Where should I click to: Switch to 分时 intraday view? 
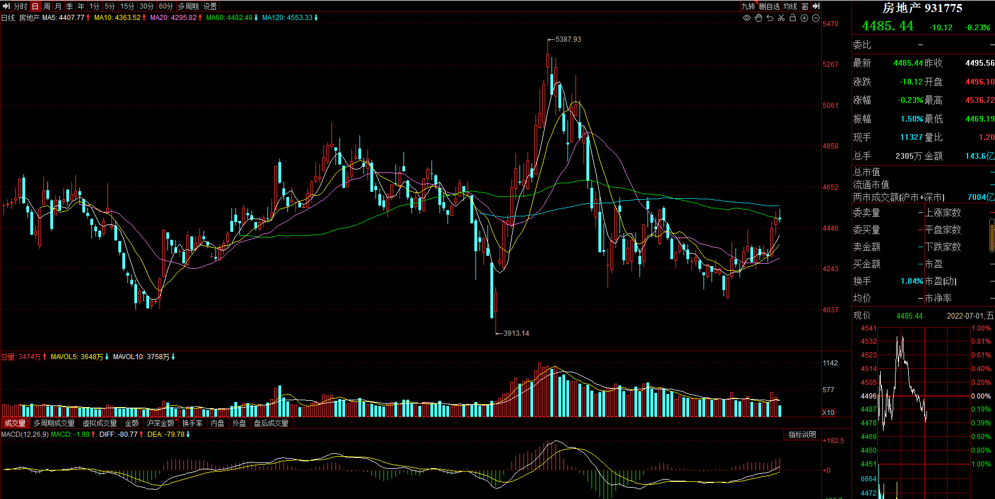pyautogui.click(x=20, y=6)
